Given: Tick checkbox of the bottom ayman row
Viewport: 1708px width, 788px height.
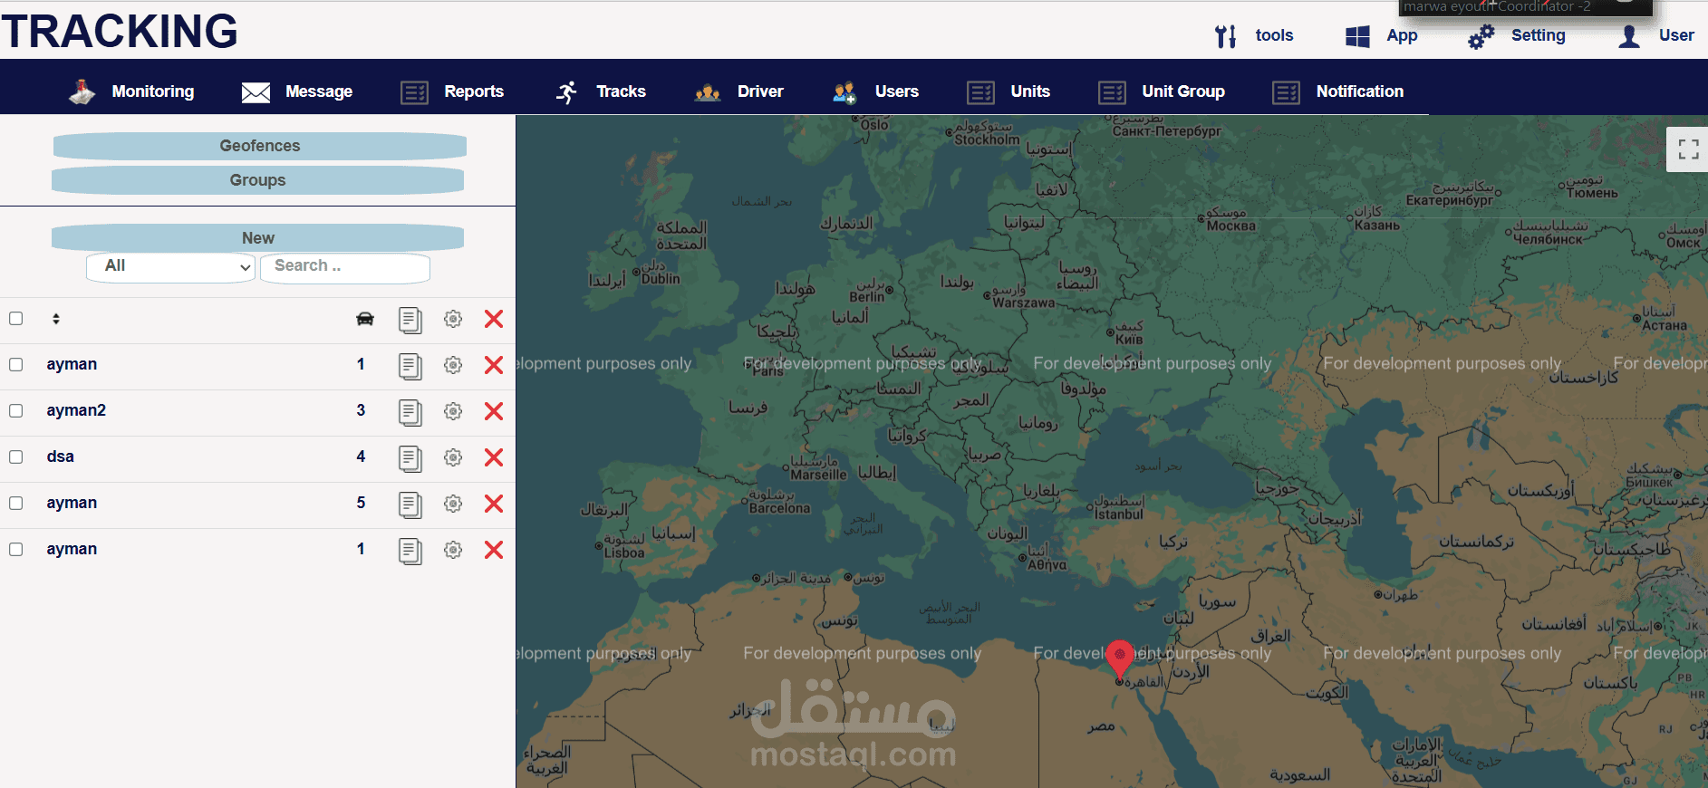Looking at the screenshot, I should [15, 550].
